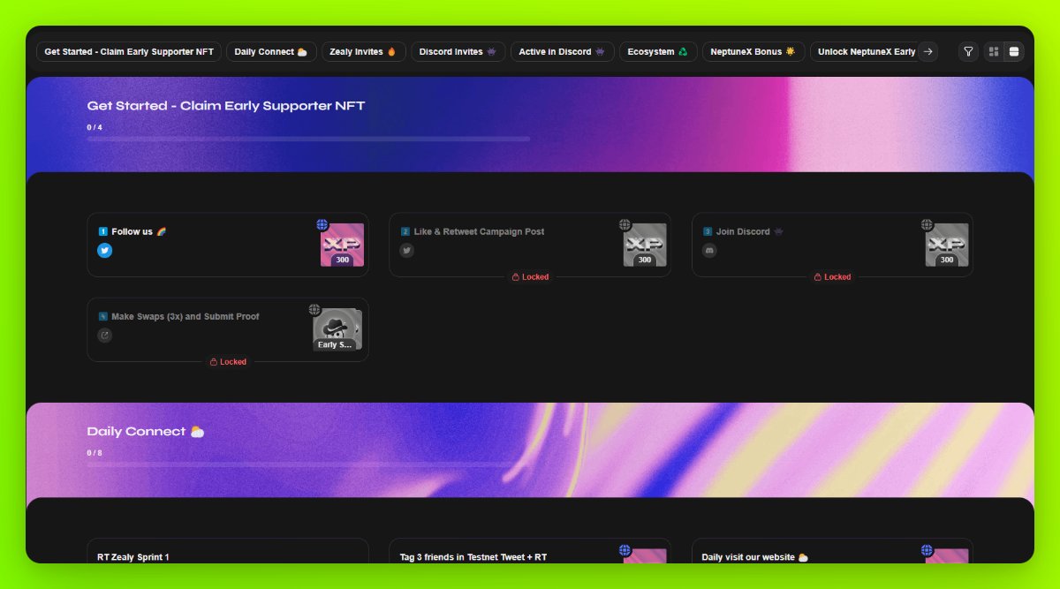The image size is (1060, 589).
Task: Click the Locked label under Like & Retweet quest
Action: click(530, 277)
